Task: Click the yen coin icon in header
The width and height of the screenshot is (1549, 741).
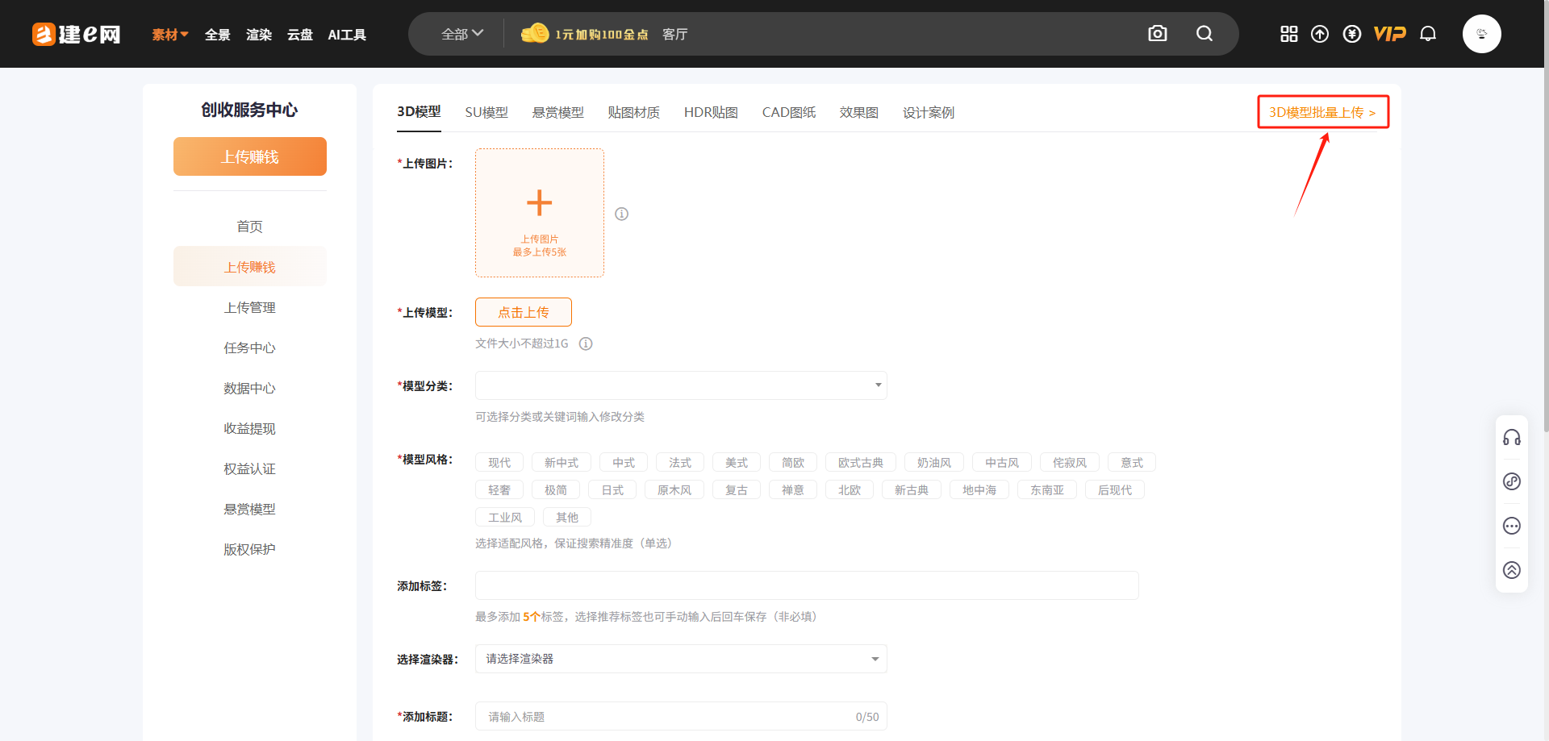Action: [x=1352, y=34]
